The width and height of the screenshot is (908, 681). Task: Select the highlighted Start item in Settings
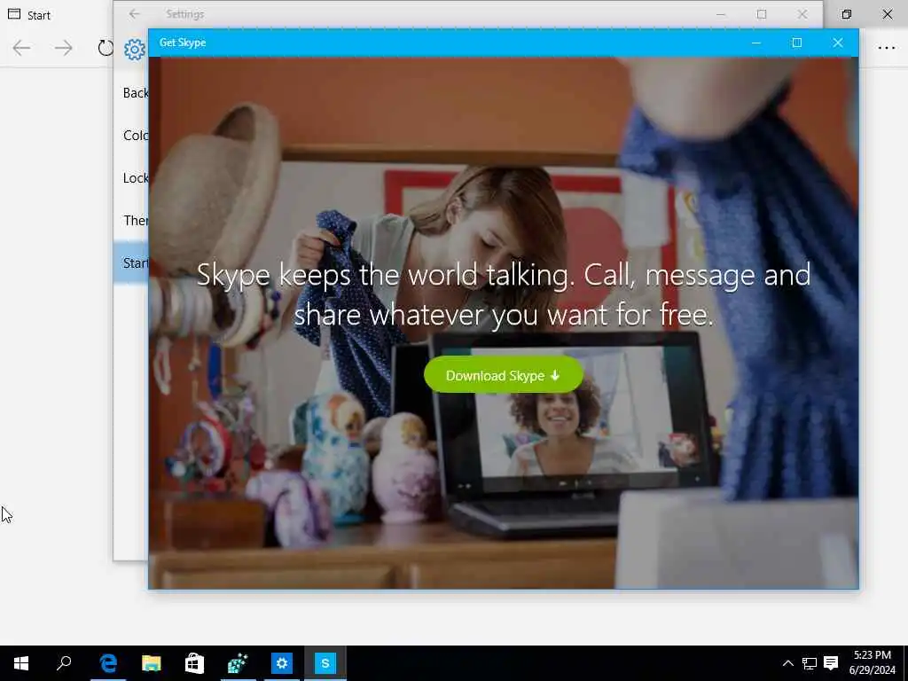click(131, 262)
